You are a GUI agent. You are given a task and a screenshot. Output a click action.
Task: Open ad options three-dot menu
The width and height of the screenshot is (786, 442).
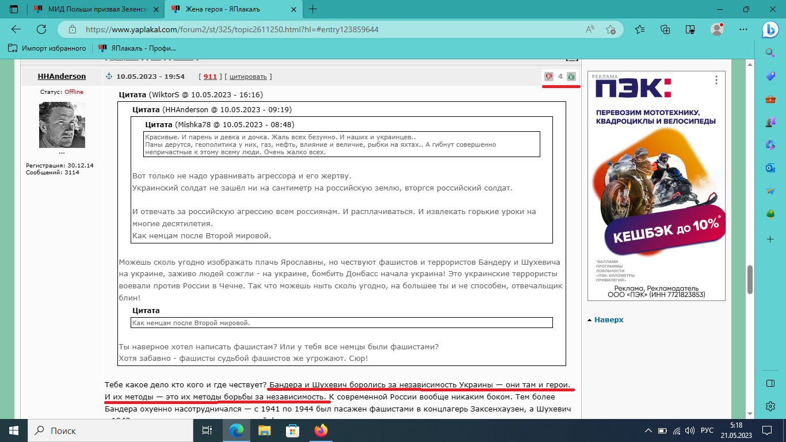point(716,80)
